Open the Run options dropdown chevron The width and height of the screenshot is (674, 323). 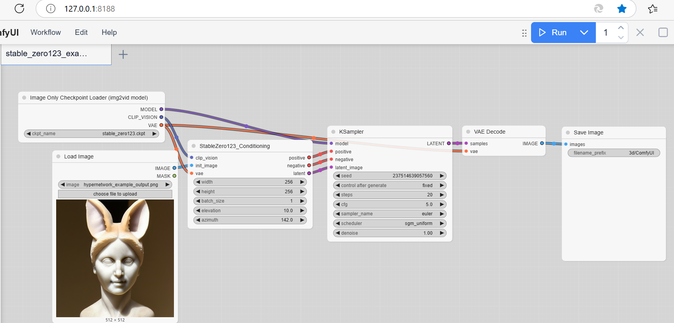tap(584, 33)
